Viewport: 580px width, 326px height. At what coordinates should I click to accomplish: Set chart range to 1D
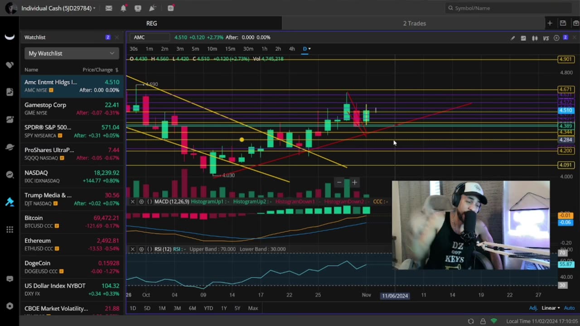click(x=133, y=308)
